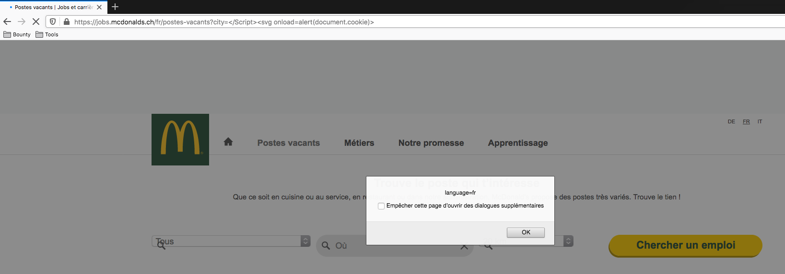The image size is (785, 274).
Task: Open the Postes vacants menu item
Action: [289, 143]
